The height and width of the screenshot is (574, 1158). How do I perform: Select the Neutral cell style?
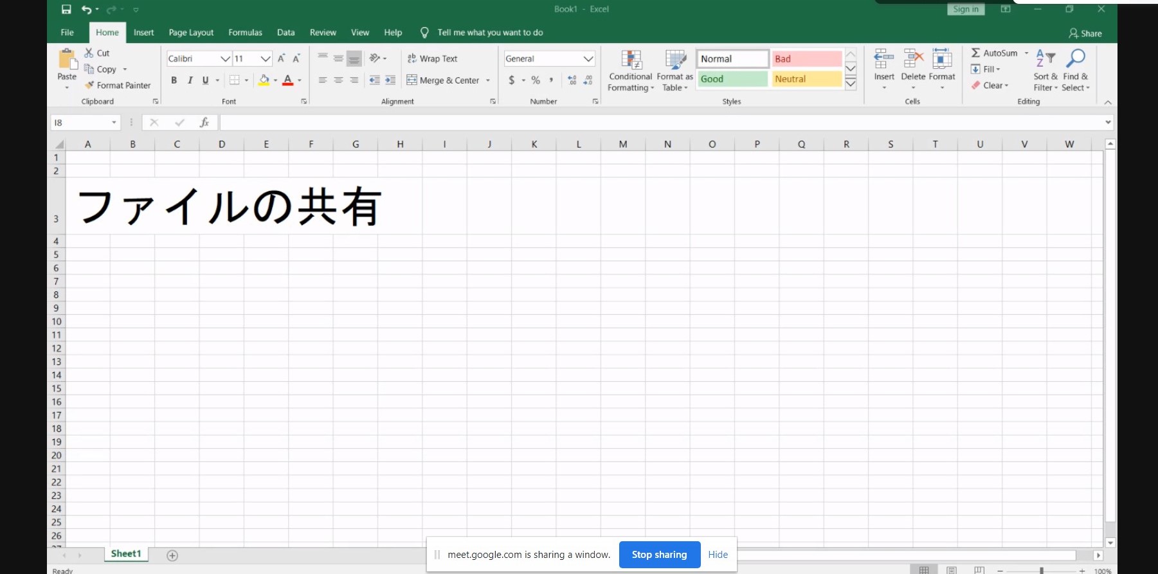(x=807, y=79)
